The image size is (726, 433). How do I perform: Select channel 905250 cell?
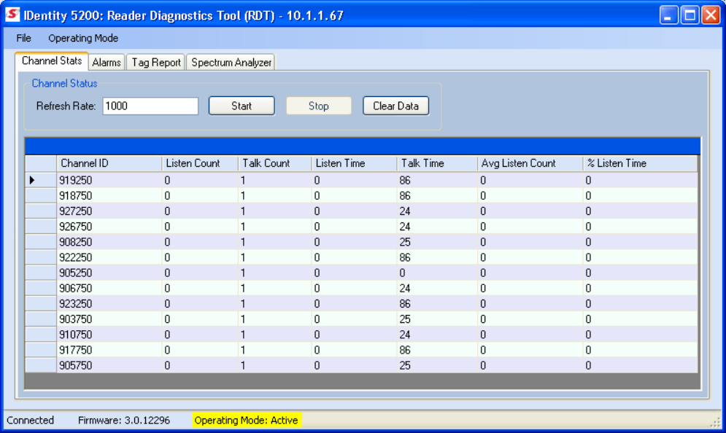pos(109,273)
